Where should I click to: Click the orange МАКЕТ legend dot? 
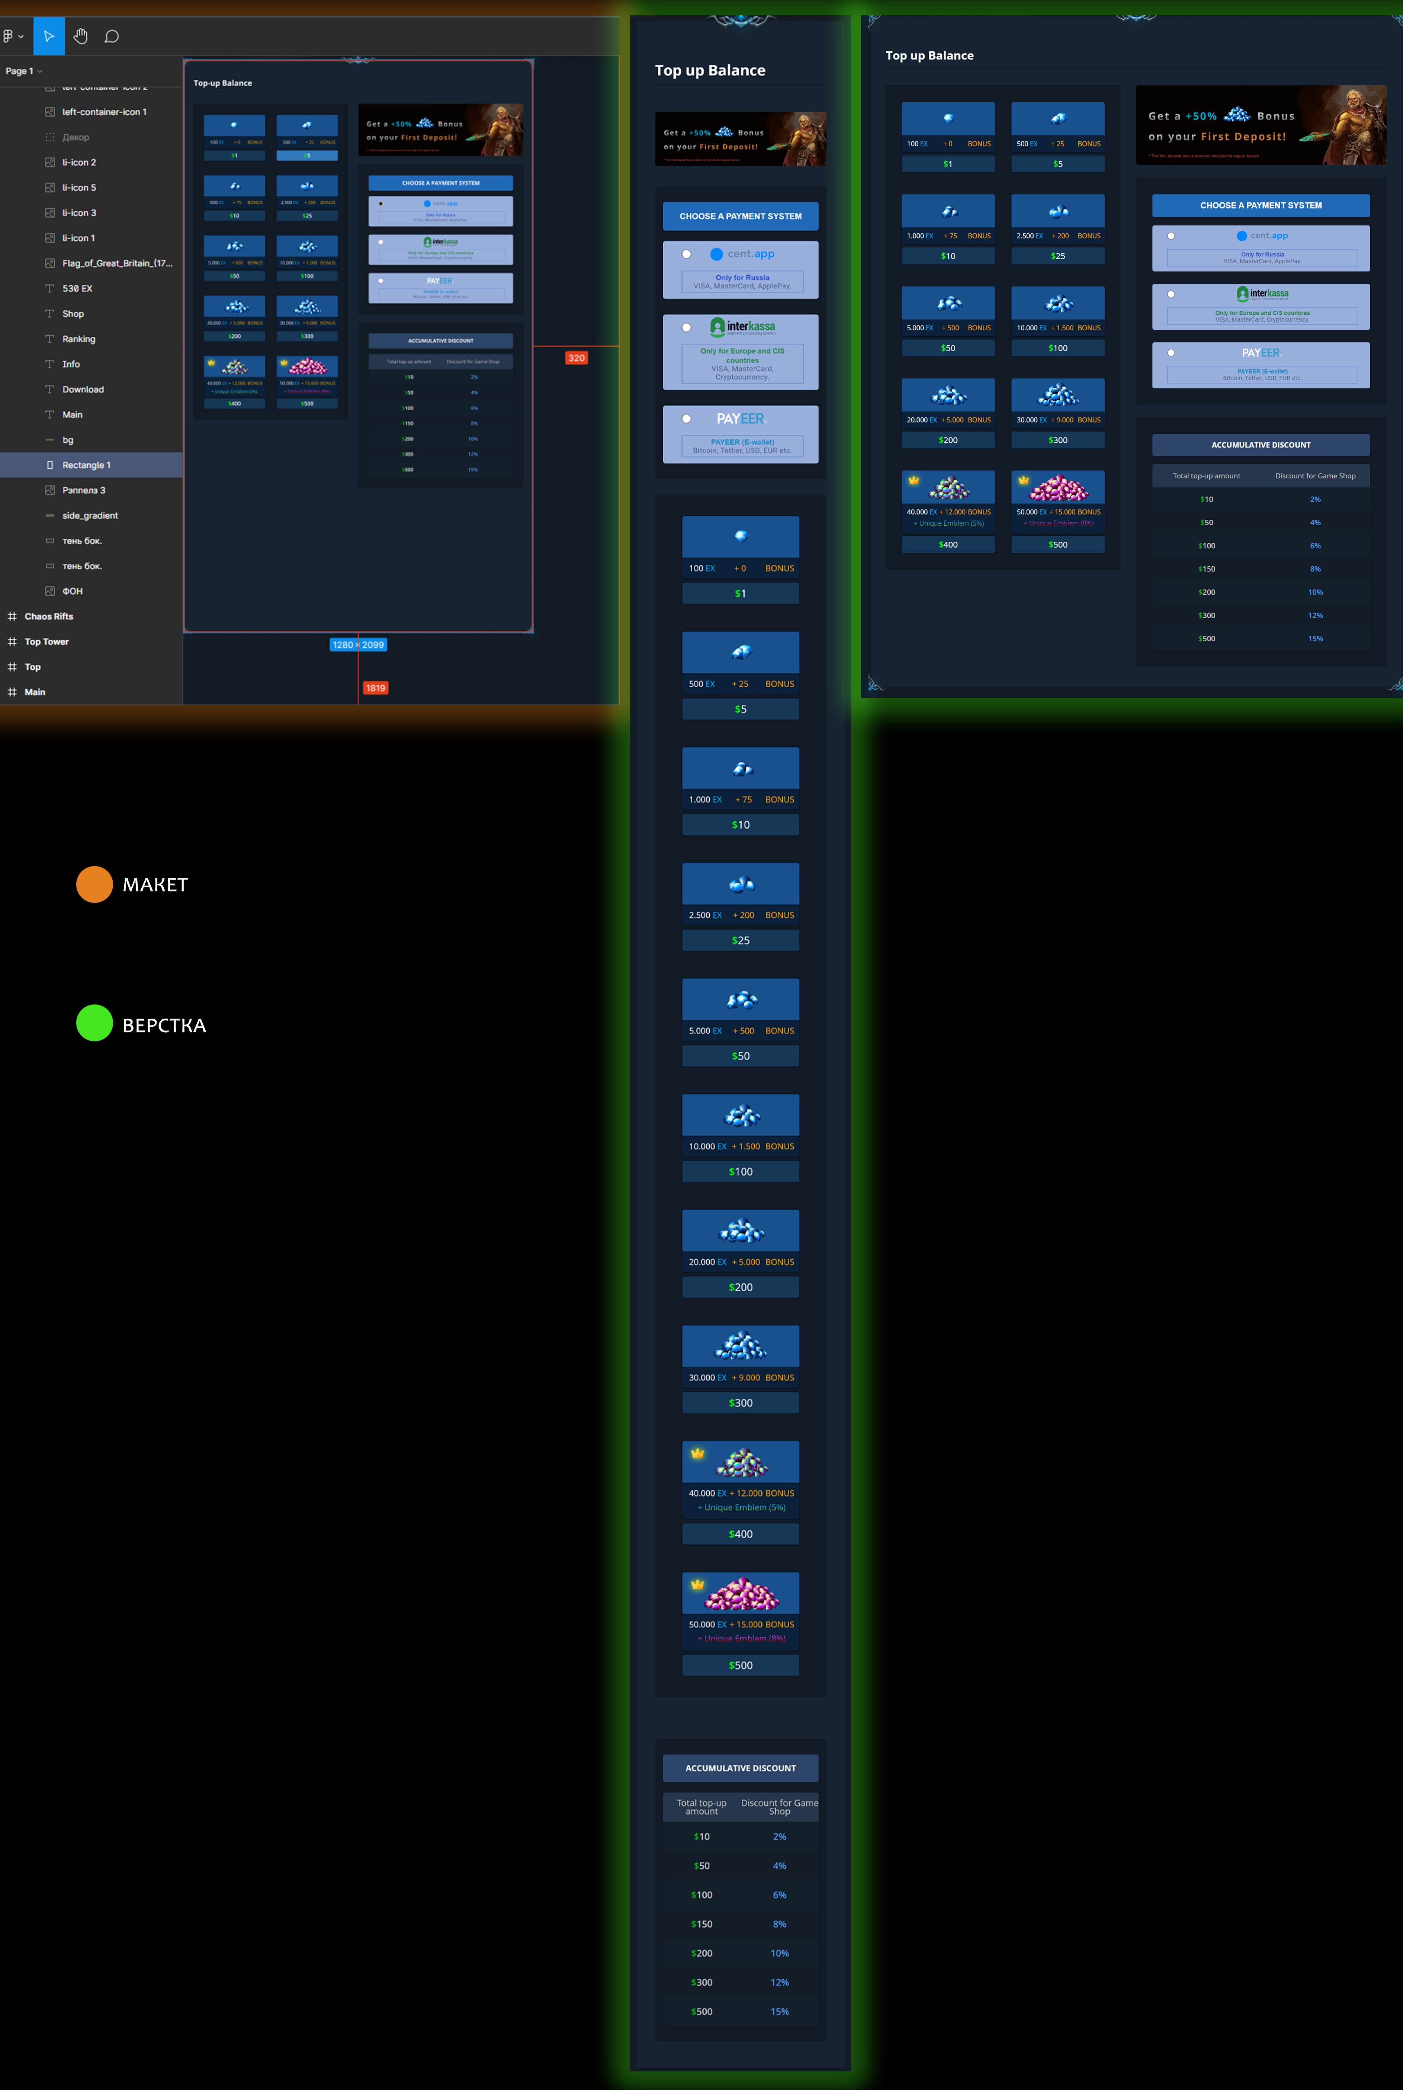pyautogui.click(x=94, y=885)
